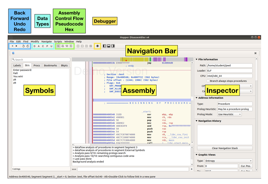Switch to the Bkpts tab
268x184 pixels.
pos(64,65)
